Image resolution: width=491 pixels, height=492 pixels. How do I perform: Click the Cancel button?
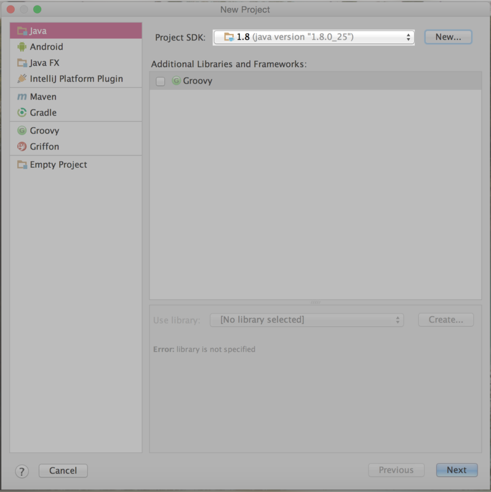(x=63, y=470)
